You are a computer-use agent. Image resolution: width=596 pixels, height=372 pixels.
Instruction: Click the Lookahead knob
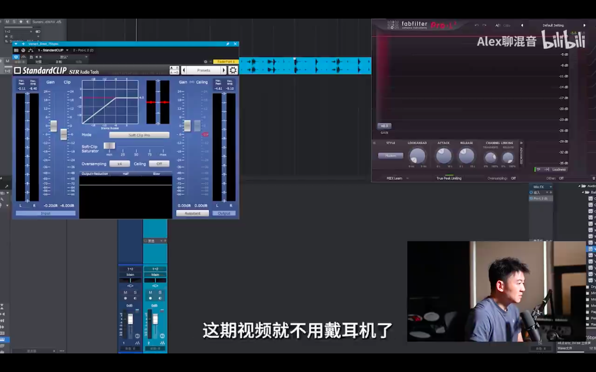click(417, 156)
